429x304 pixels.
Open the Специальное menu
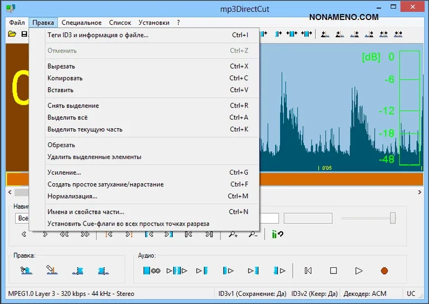[x=81, y=23]
